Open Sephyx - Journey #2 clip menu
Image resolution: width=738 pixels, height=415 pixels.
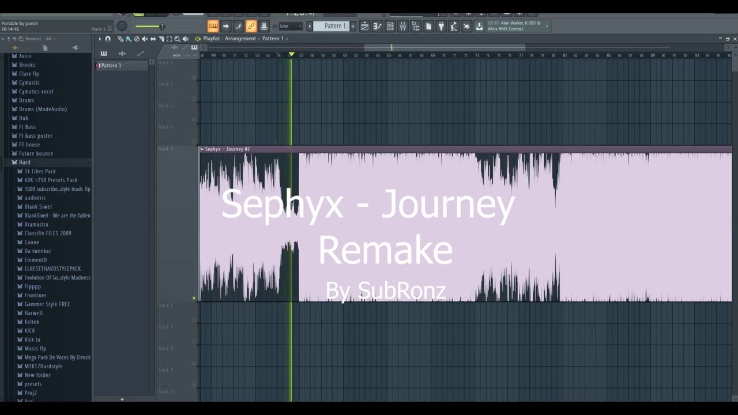(202, 149)
